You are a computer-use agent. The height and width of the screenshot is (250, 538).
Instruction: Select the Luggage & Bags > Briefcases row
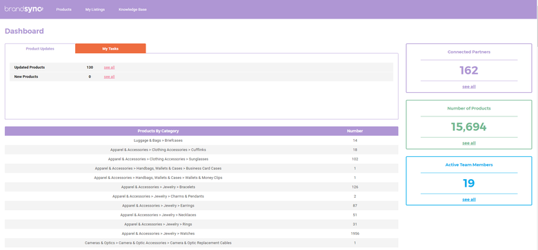pos(201,140)
